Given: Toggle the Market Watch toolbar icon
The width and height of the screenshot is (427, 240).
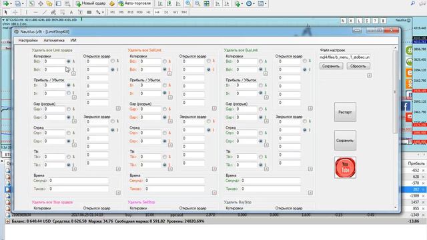Looking at the screenshot, I should (x=31, y=3).
